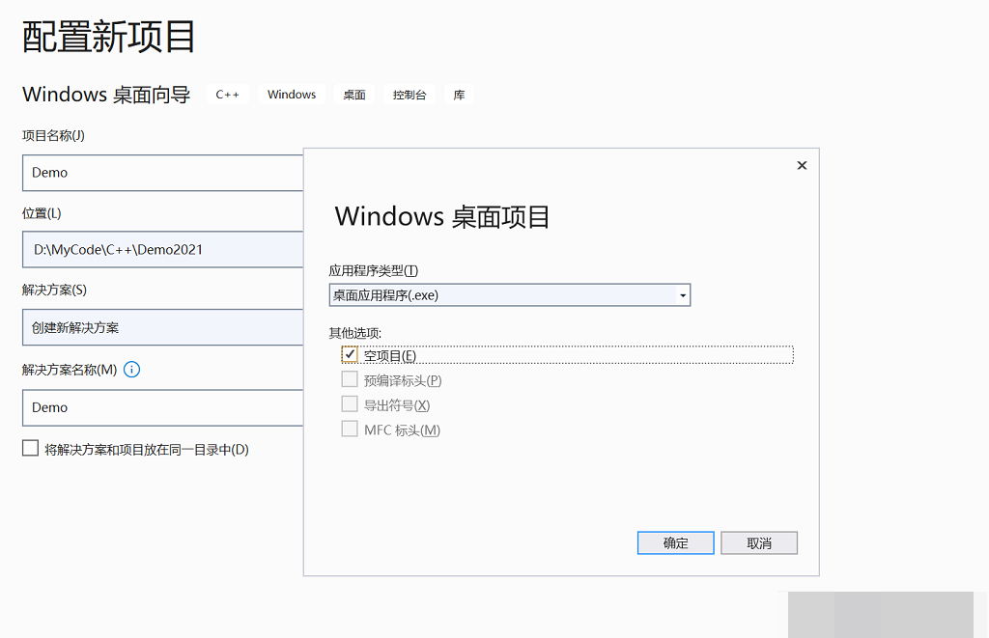Click the info icon beside 解决方案名称

131,370
